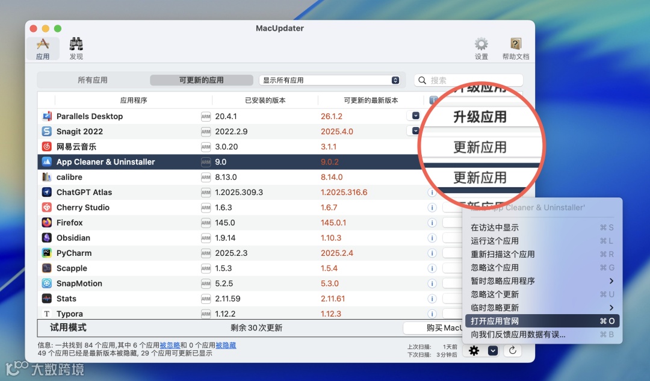Sort by 已安装的版本 column header
The width and height of the screenshot is (650, 381).
pyautogui.click(x=265, y=101)
